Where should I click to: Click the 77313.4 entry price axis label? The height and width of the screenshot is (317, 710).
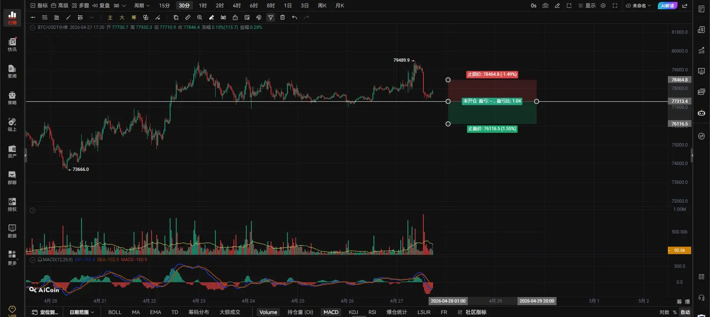[x=679, y=101]
